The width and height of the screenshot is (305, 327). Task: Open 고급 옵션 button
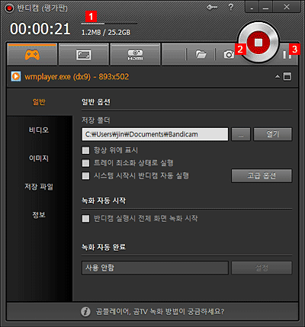[x=262, y=176]
